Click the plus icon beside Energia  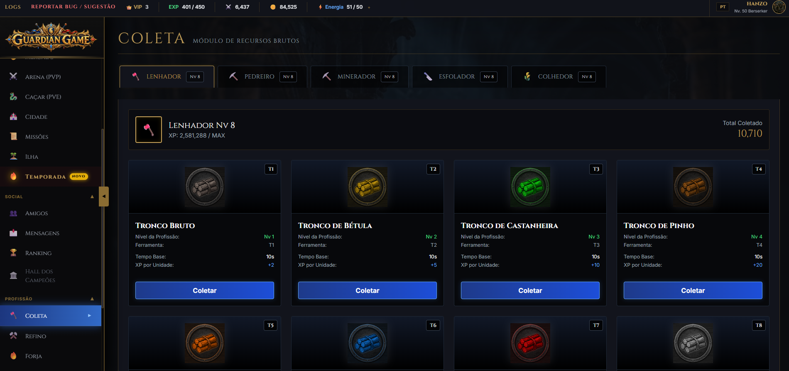coord(369,7)
